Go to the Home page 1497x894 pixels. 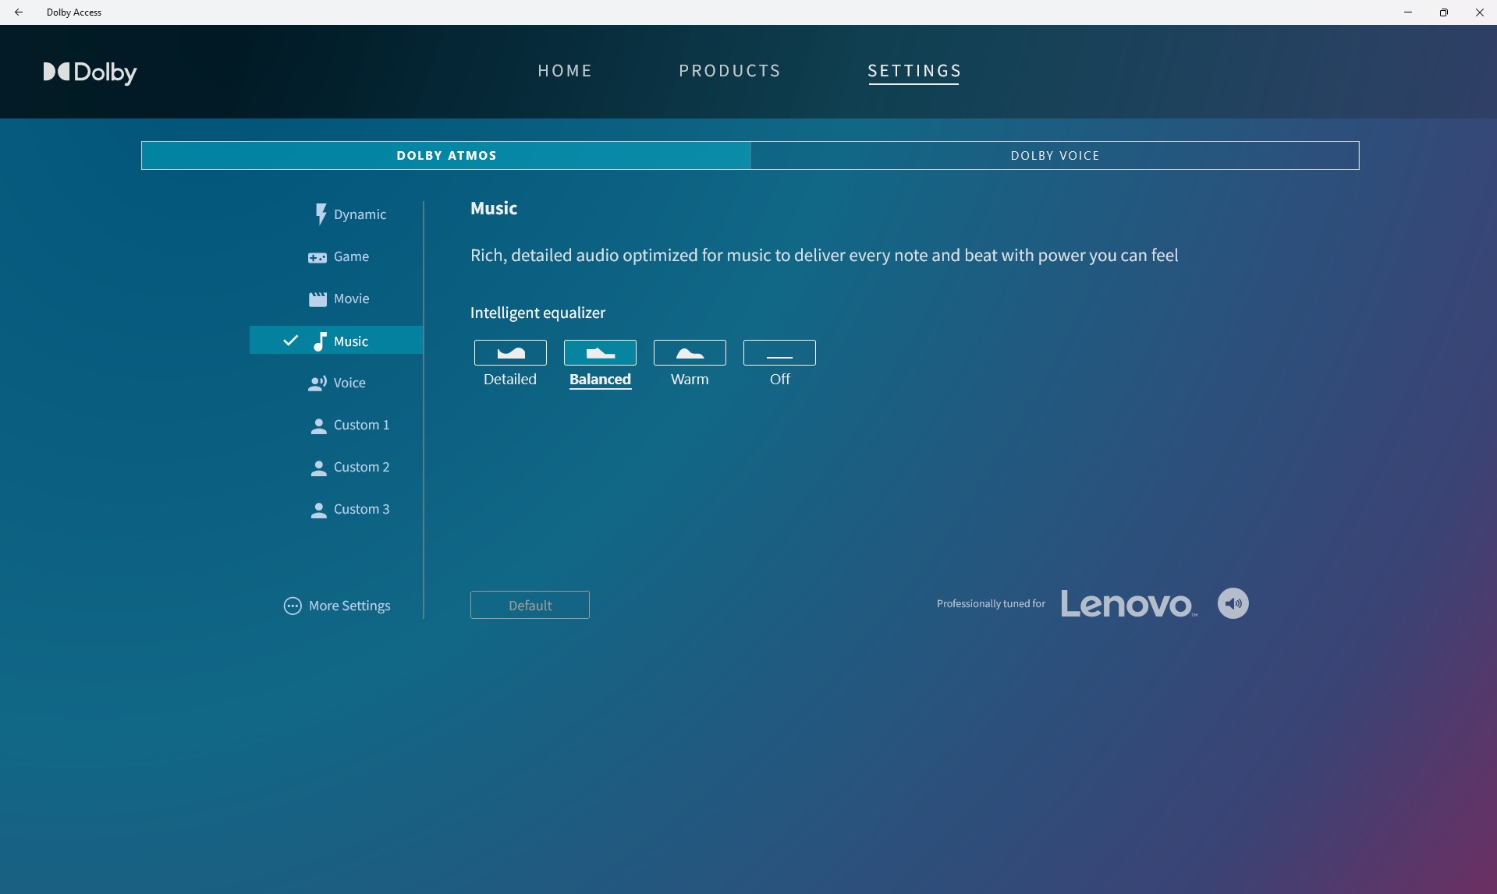[565, 71]
